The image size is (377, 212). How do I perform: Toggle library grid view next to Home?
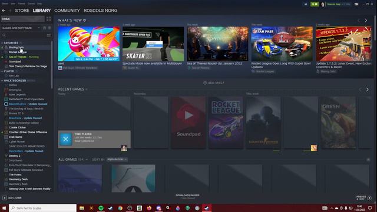click(49, 19)
